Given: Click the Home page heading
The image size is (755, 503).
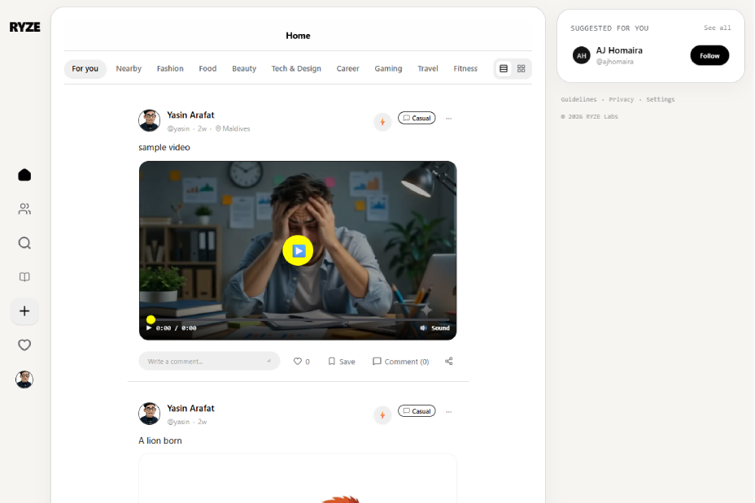Looking at the screenshot, I should click(x=298, y=36).
